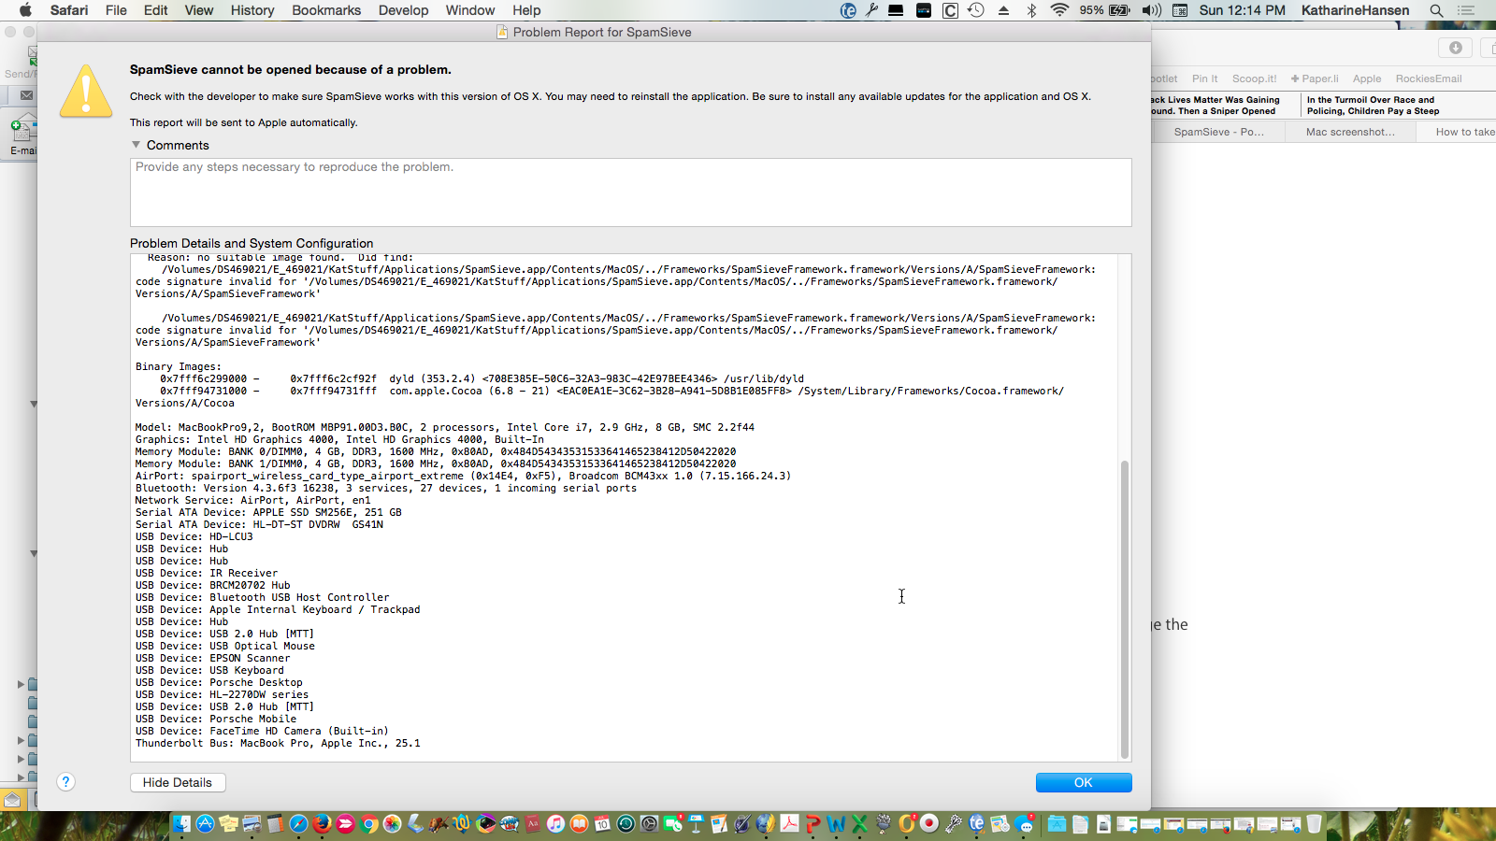Open the Pin It bookmark in Safari
The image size is (1496, 841).
(1205, 78)
